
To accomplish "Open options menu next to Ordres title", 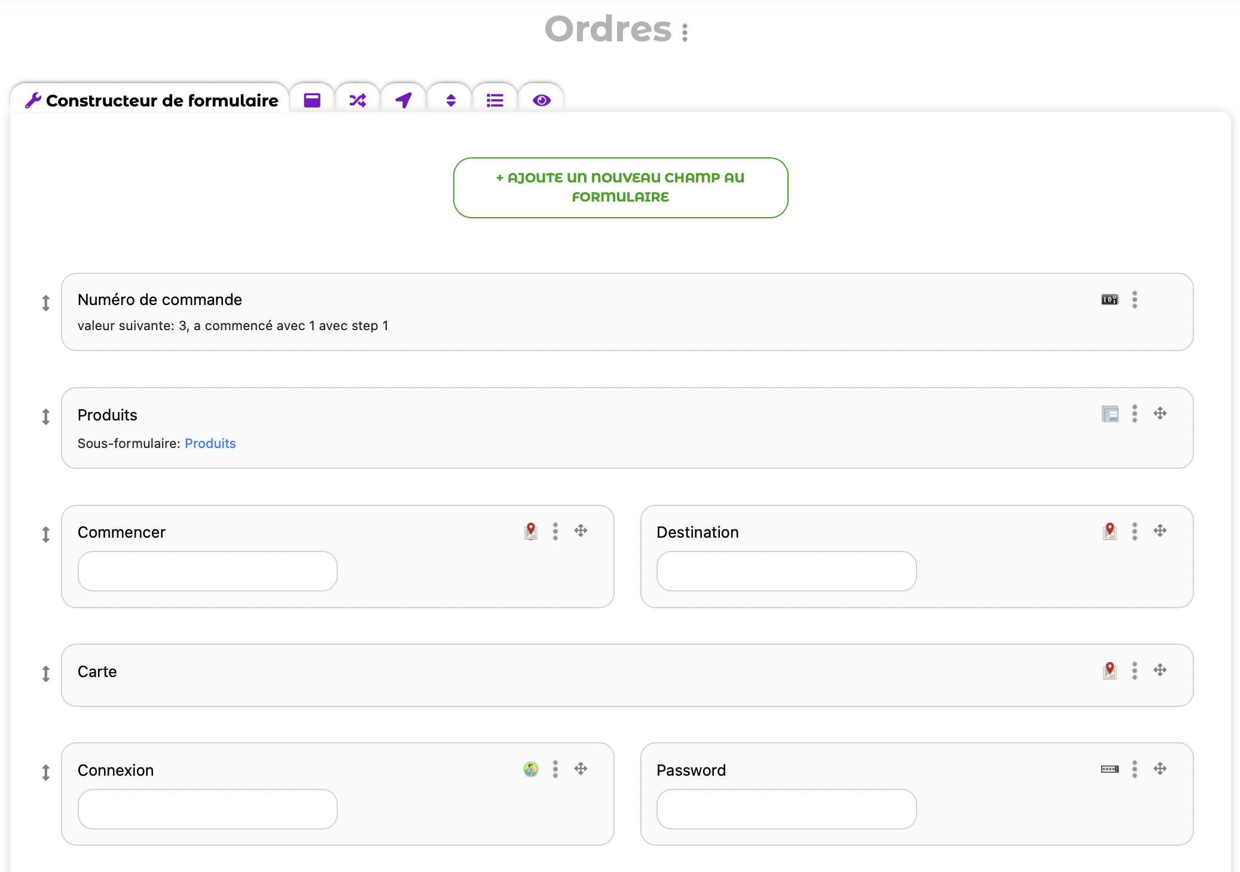I will coord(685,32).
